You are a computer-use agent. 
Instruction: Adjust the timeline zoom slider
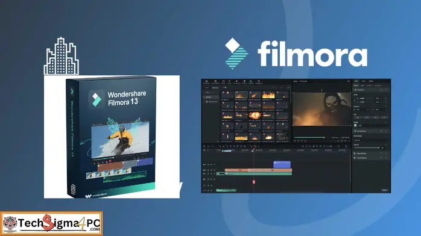click(329, 146)
